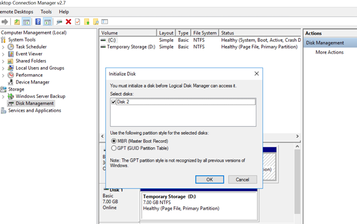Open the Help menu

pyautogui.click(x=64, y=12)
